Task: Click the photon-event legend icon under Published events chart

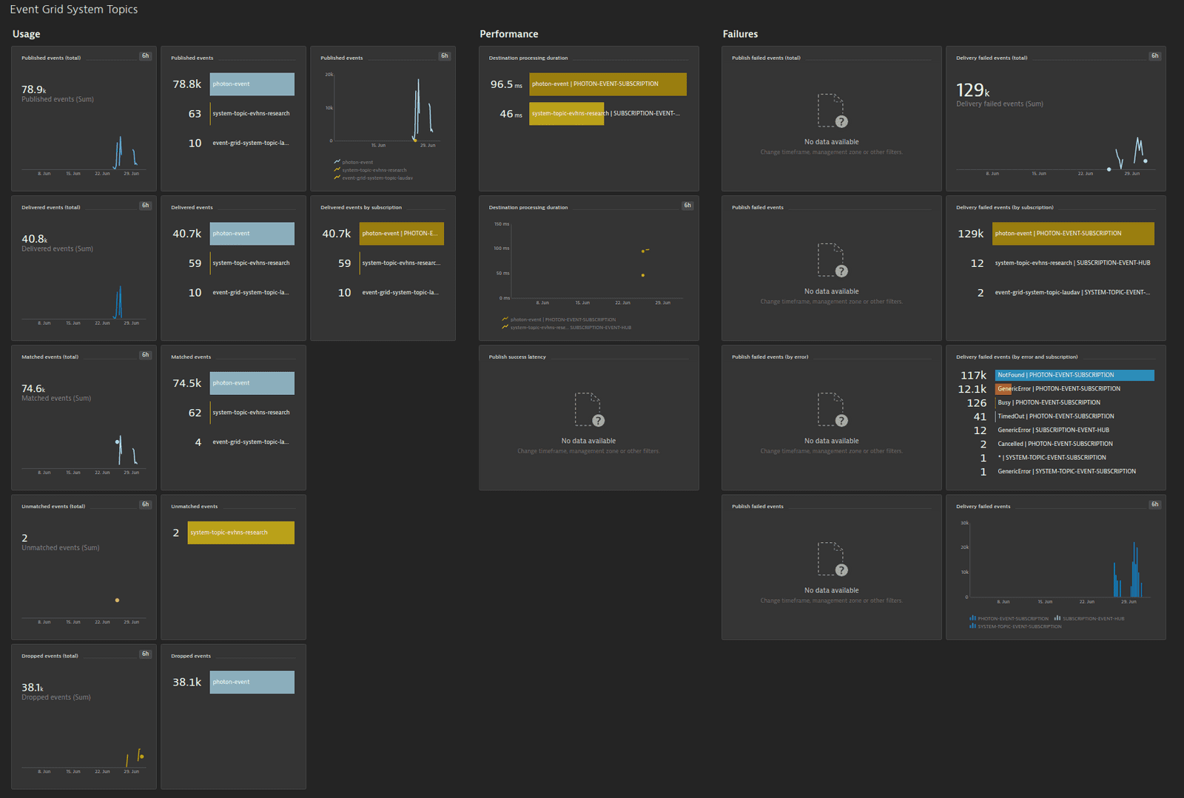Action: tap(335, 161)
